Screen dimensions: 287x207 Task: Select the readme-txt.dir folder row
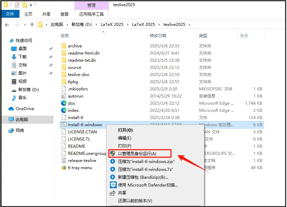click(x=162, y=60)
